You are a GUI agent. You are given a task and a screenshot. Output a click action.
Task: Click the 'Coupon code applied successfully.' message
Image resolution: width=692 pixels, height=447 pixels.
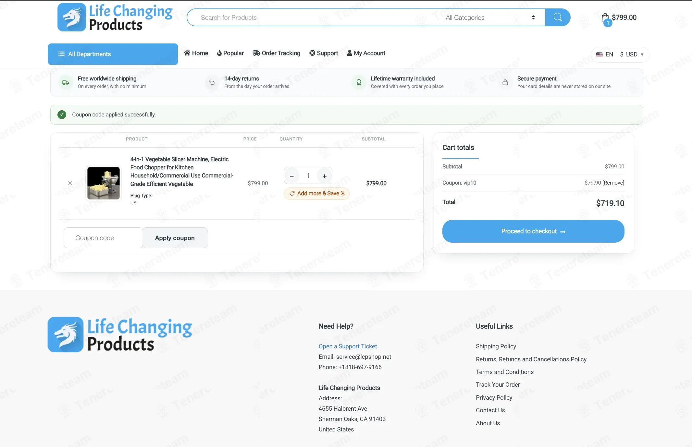tap(114, 115)
